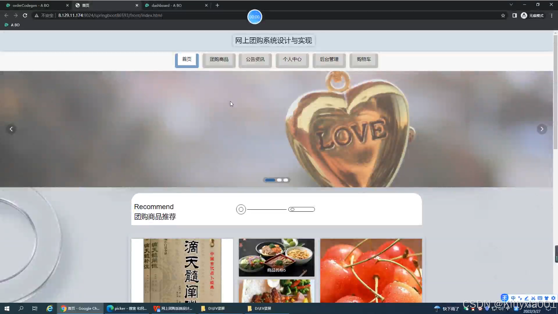The width and height of the screenshot is (558, 314).
Task: Click the IME 王 logo icon
Action: pyautogui.click(x=505, y=298)
